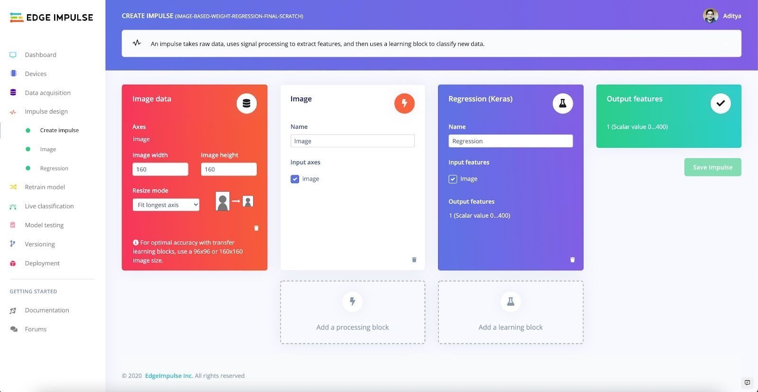
Task: Open the Documentation link
Action: pos(47,310)
